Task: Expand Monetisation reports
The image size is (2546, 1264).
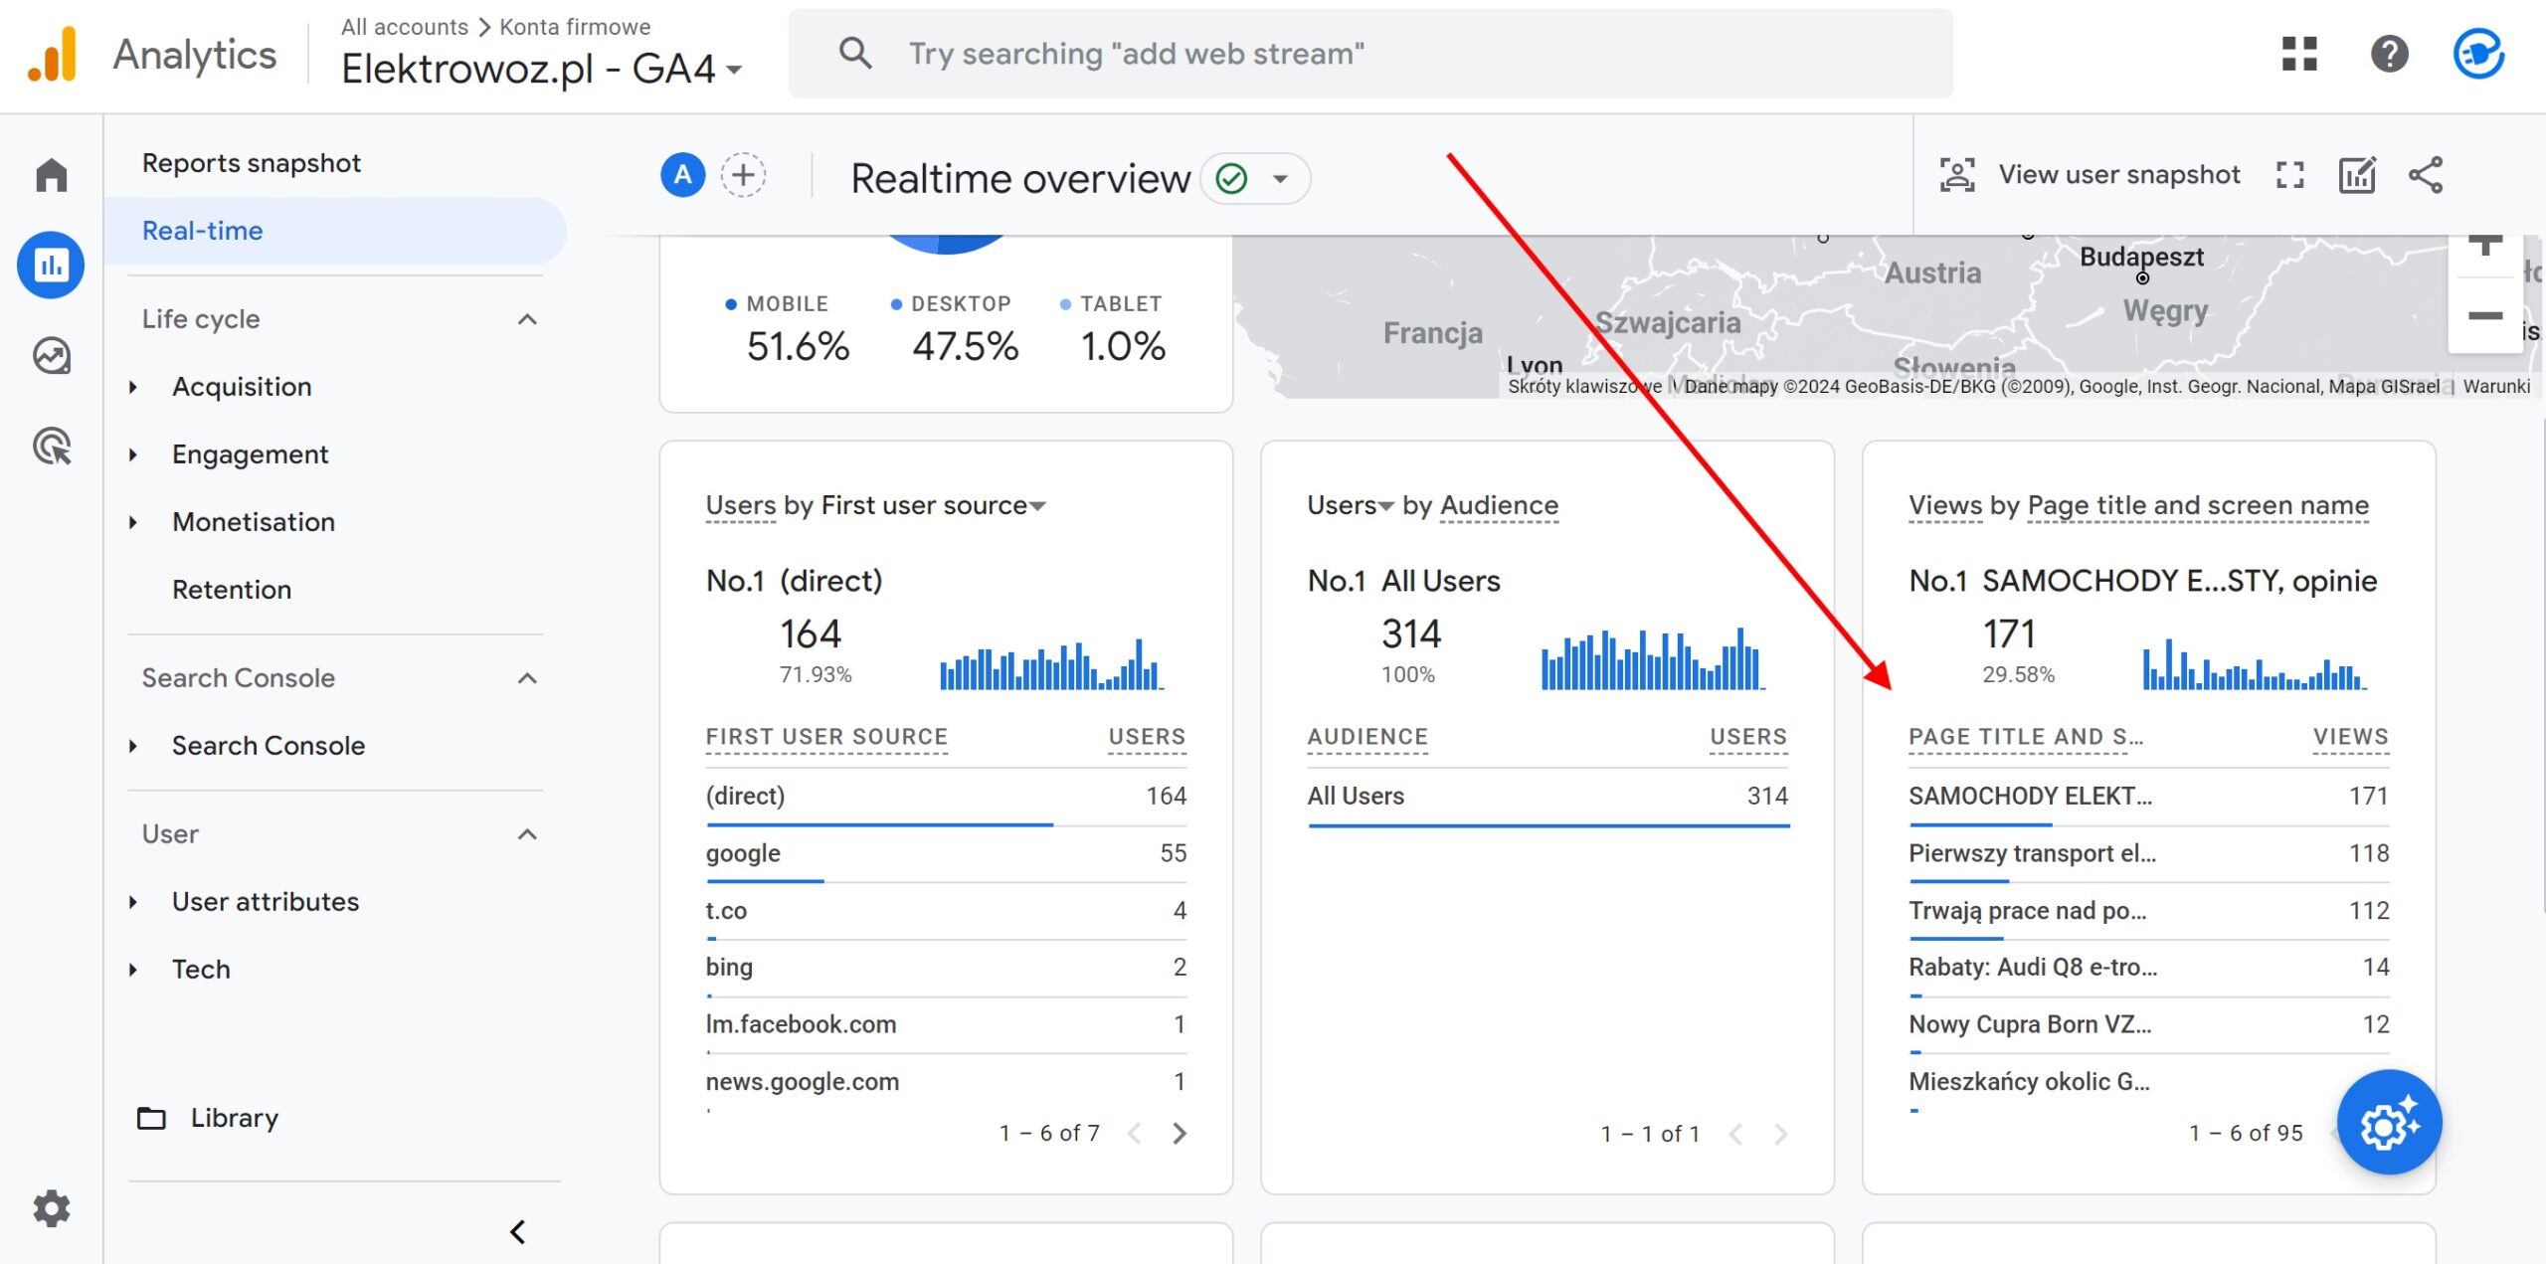Action: [x=133, y=522]
